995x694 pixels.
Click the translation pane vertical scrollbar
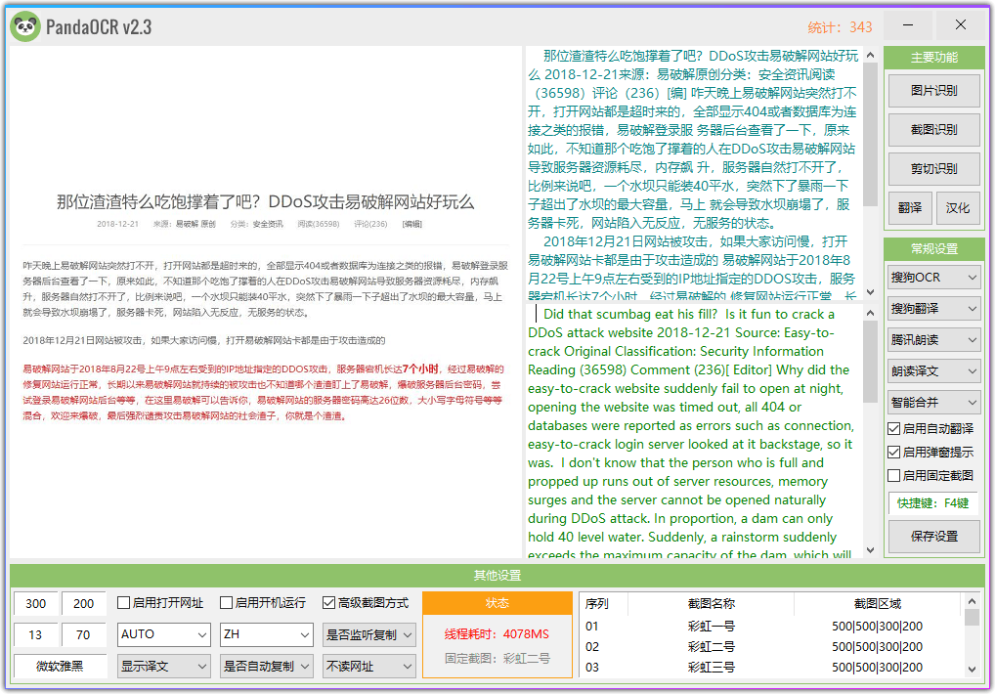(x=870, y=430)
